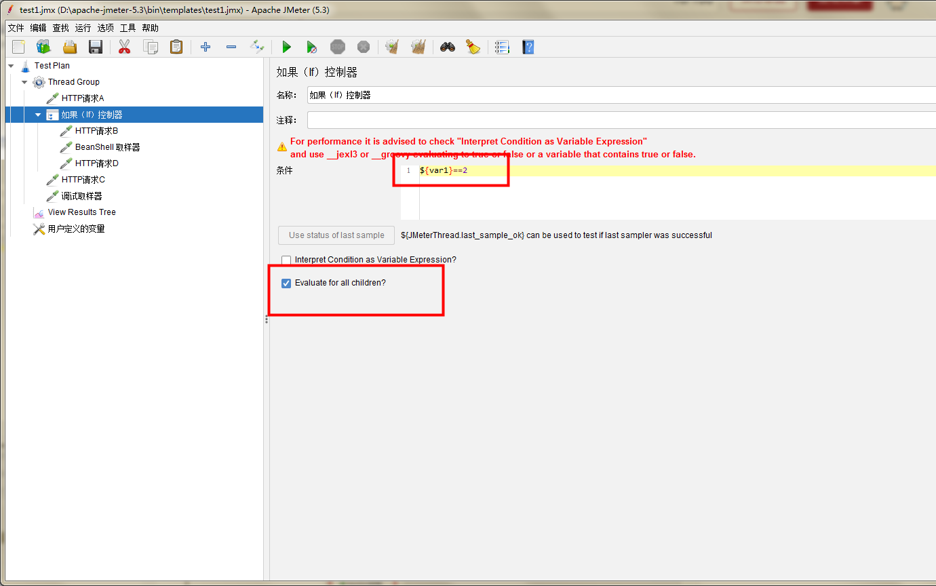This screenshot has height=586, width=936.
Task: Open the 编辑 menu
Action: point(38,28)
